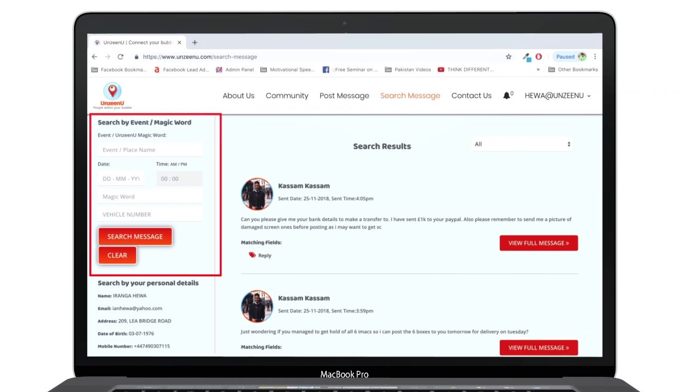Viewport: 697px width, 392px height.
Task: Show more bookmarks via the chevron
Action: 538,70
